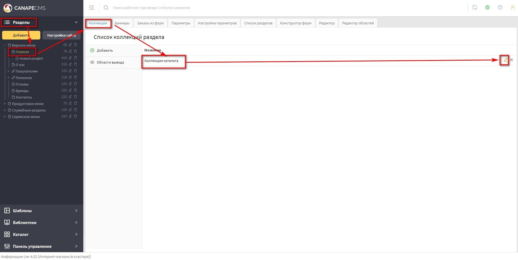518x260 pixels.
Task: Click the refresh icon in top bar
Action: pos(474,8)
